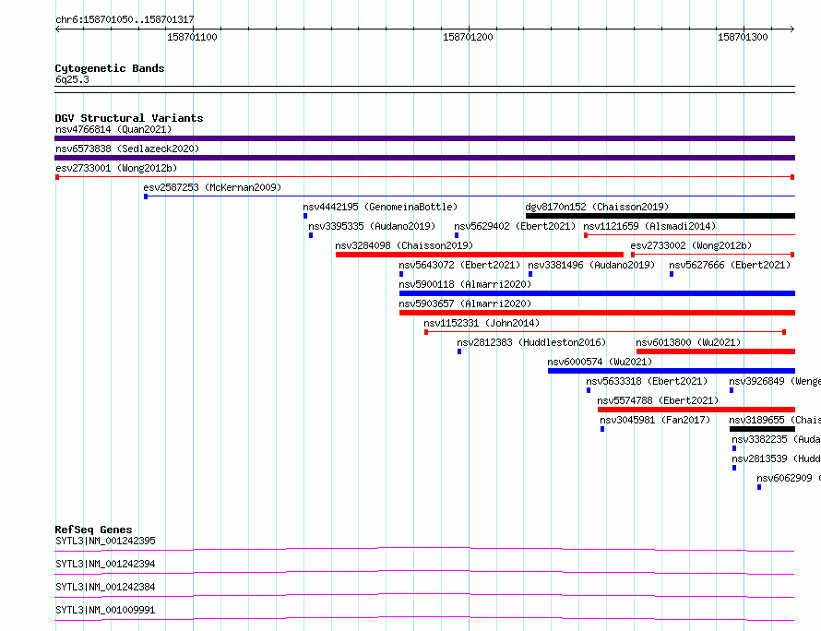Click the dgv8170n152 (Chaisson2019) black bar
Viewport: 821px width, 631px height.
click(x=660, y=216)
